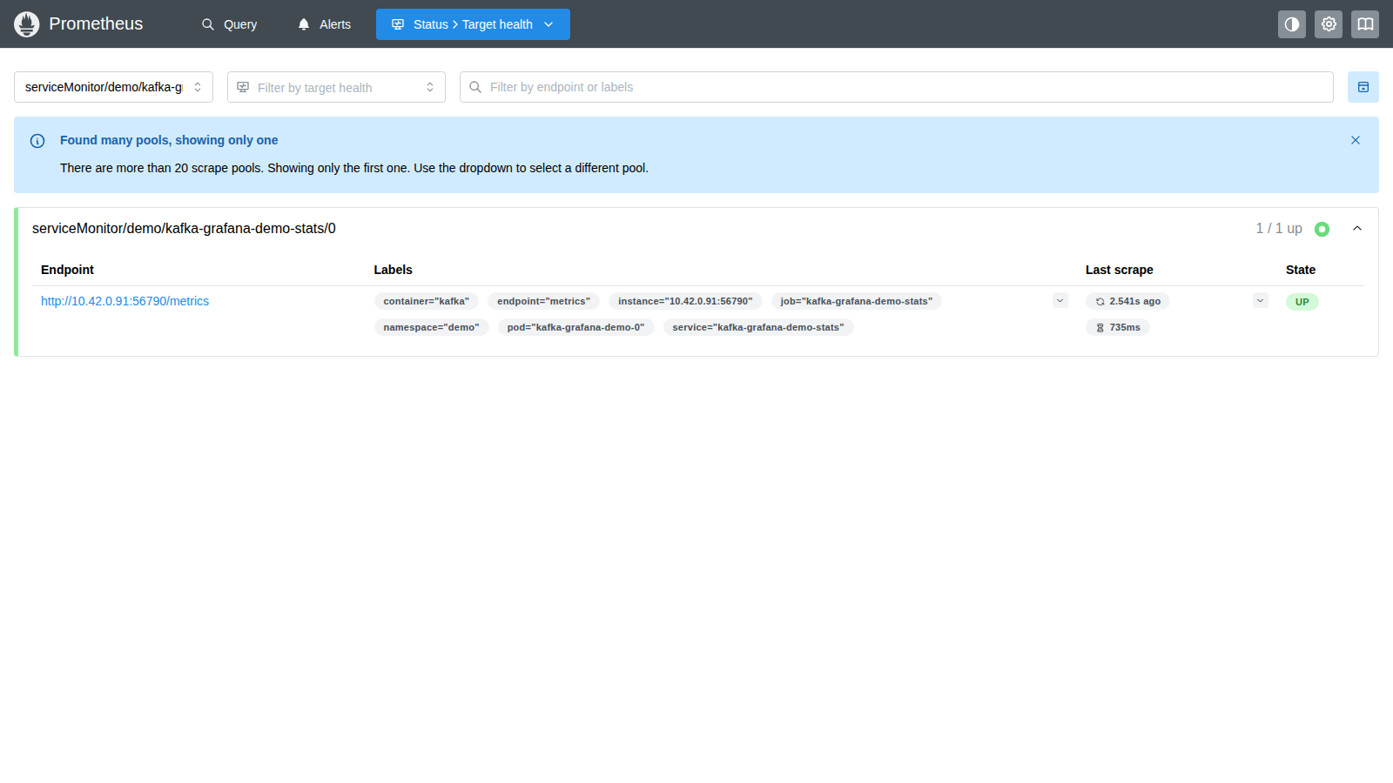Viewport: 1393px width, 783px height.
Task: Focus the 'Filter by endpoint or labels' field
Action: coord(897,87)
